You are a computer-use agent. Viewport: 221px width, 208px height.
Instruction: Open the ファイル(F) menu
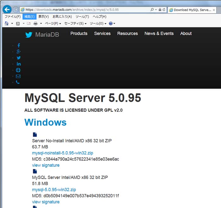(x=13, y=17)
